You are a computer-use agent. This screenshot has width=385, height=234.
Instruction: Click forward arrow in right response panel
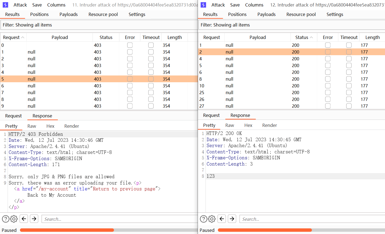pyautogui.click(x=232, y=219)
